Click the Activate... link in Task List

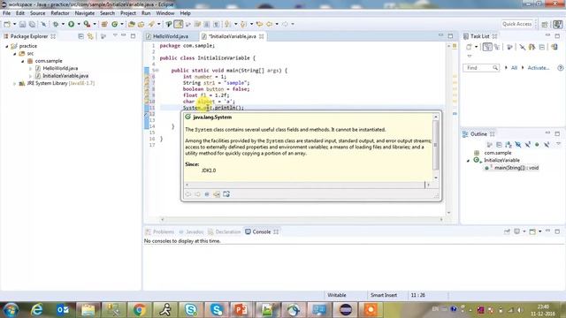pyautogui.click(x=539, y=68)
